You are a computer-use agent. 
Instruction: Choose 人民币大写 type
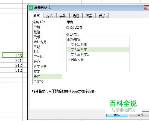pyautogui.click(x=98, y=60)
